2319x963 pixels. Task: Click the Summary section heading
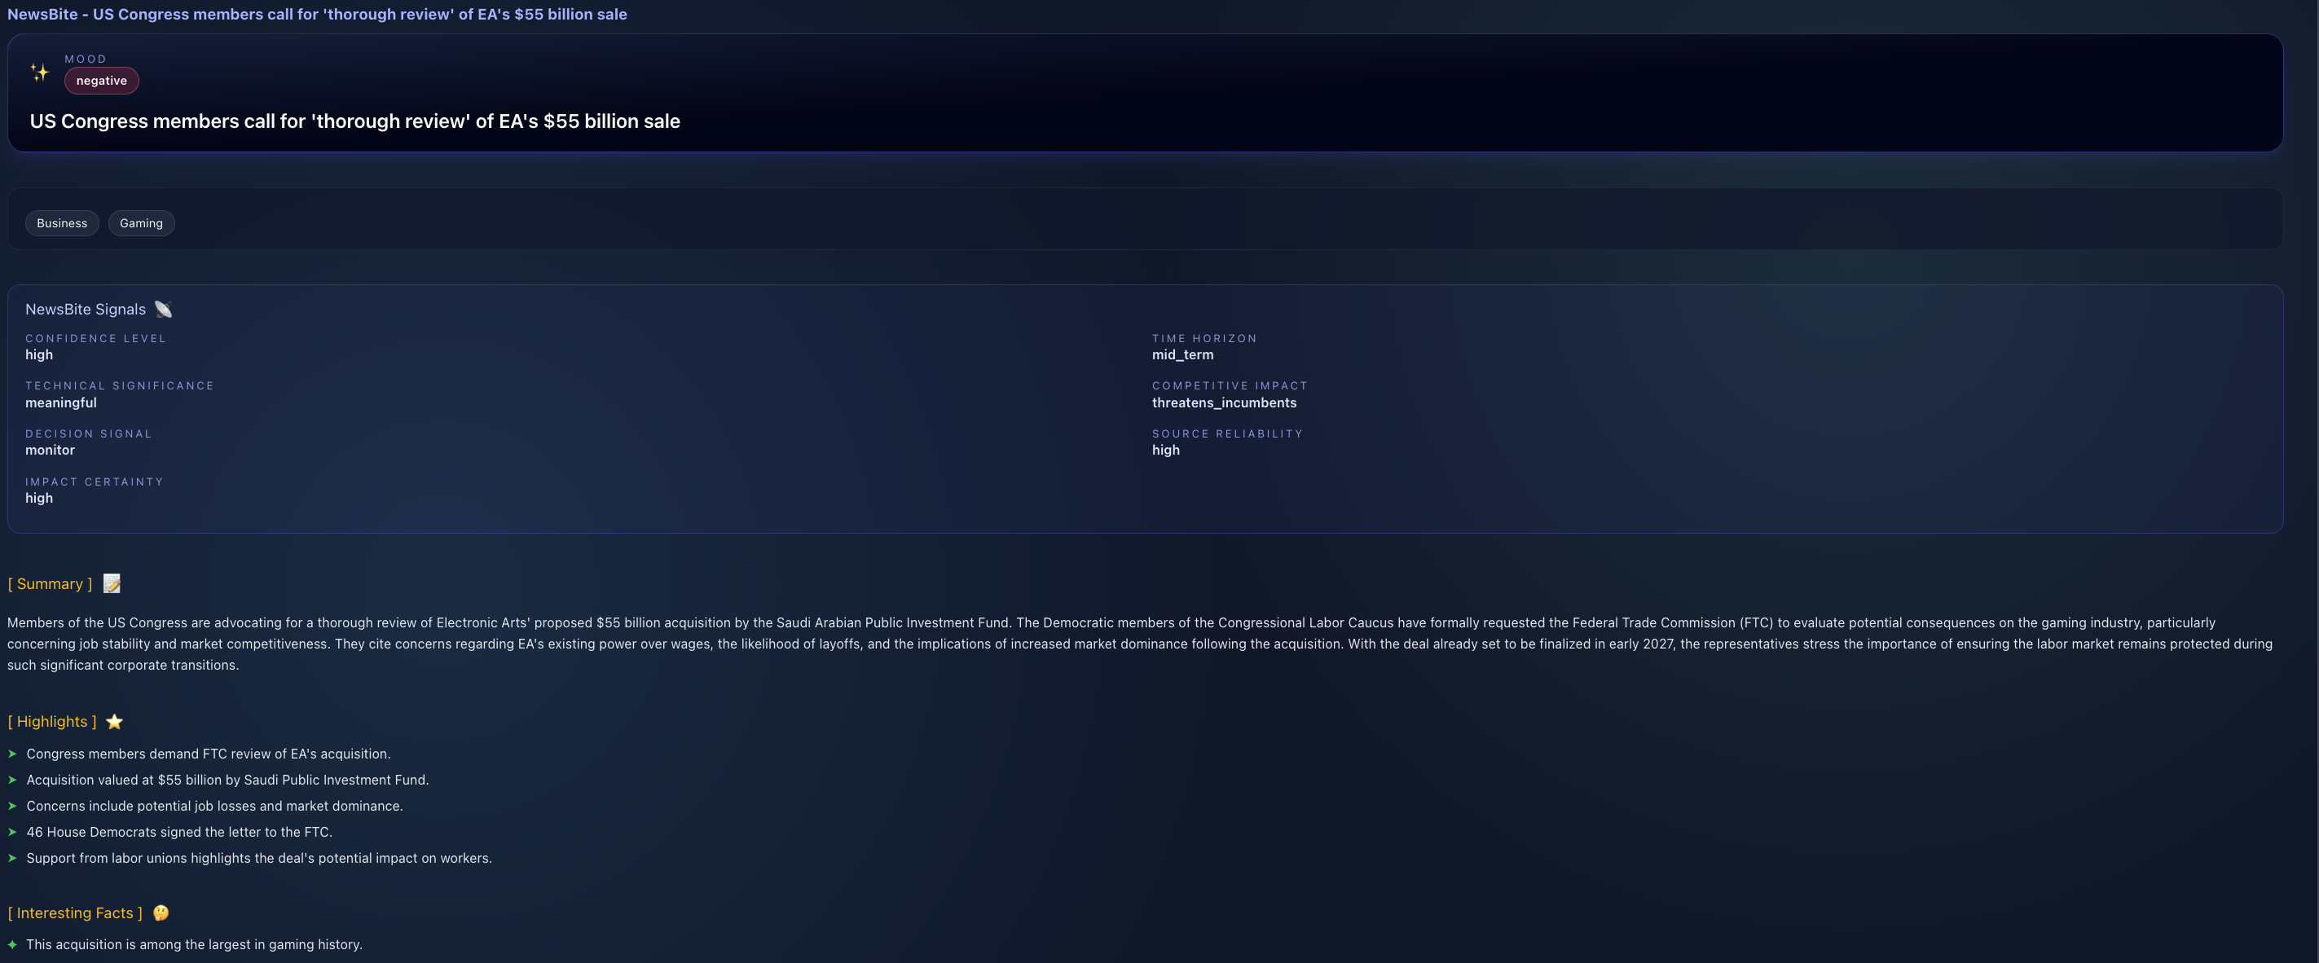point(51,584)
